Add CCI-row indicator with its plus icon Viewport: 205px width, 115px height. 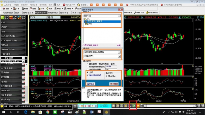24,64
